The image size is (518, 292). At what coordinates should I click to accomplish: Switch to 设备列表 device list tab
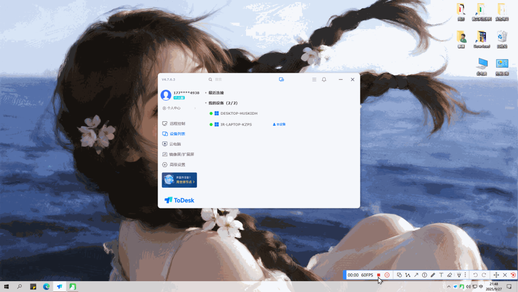(174, 134)
